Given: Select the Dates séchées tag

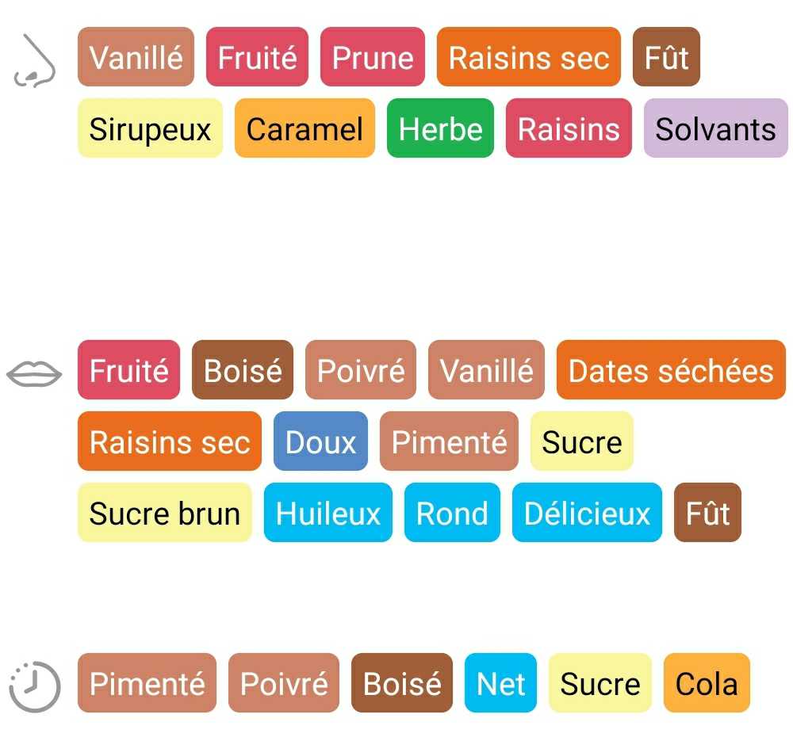Looking at the screenshot, I should pyautogui.click(x=671, y=370).
